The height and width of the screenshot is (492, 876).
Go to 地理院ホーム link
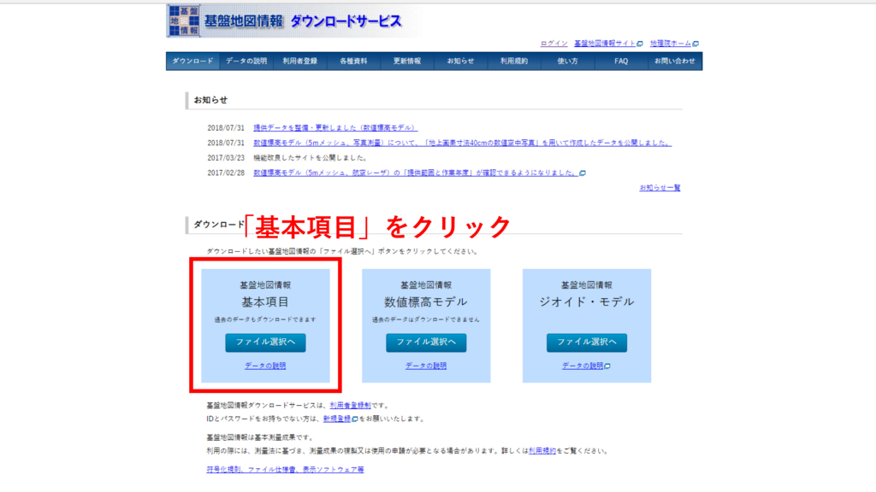click(x=671, y=43)
